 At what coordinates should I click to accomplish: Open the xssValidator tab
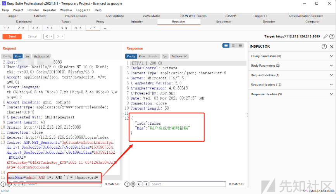(151, 16)
